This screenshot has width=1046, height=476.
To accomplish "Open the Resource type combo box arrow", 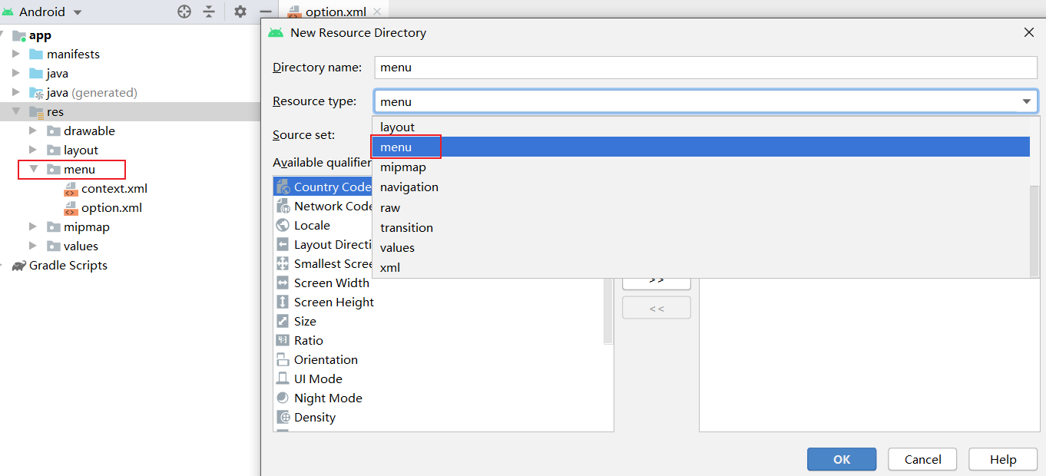I will click(x=1026, y=101).
